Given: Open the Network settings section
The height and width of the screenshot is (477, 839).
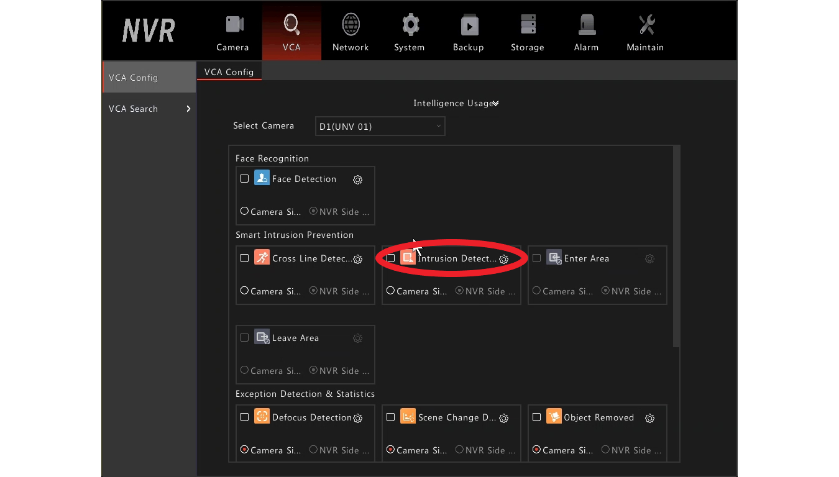Looking at the screenshot, I should point(351,33).
